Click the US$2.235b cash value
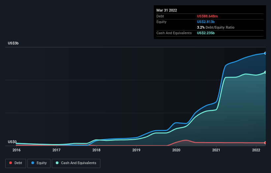Image resolution: width=271 pixels, height=173 pixels. coord(206,33)
